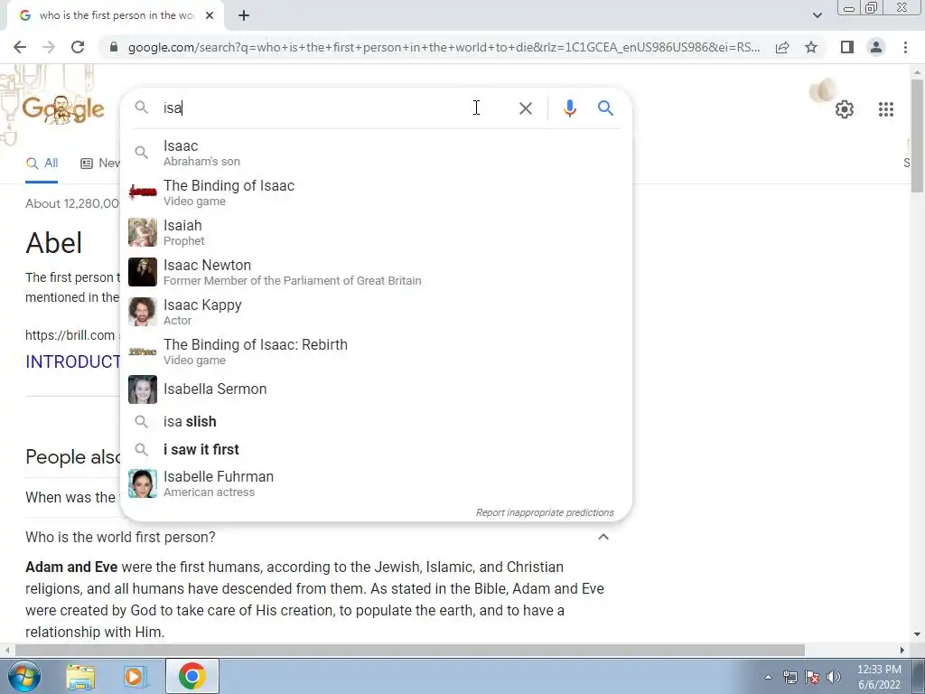Choose the 'Isaac Kappy Actor' suggestion
Viewport: 925px width, 694px height.
tap(376, 312)
